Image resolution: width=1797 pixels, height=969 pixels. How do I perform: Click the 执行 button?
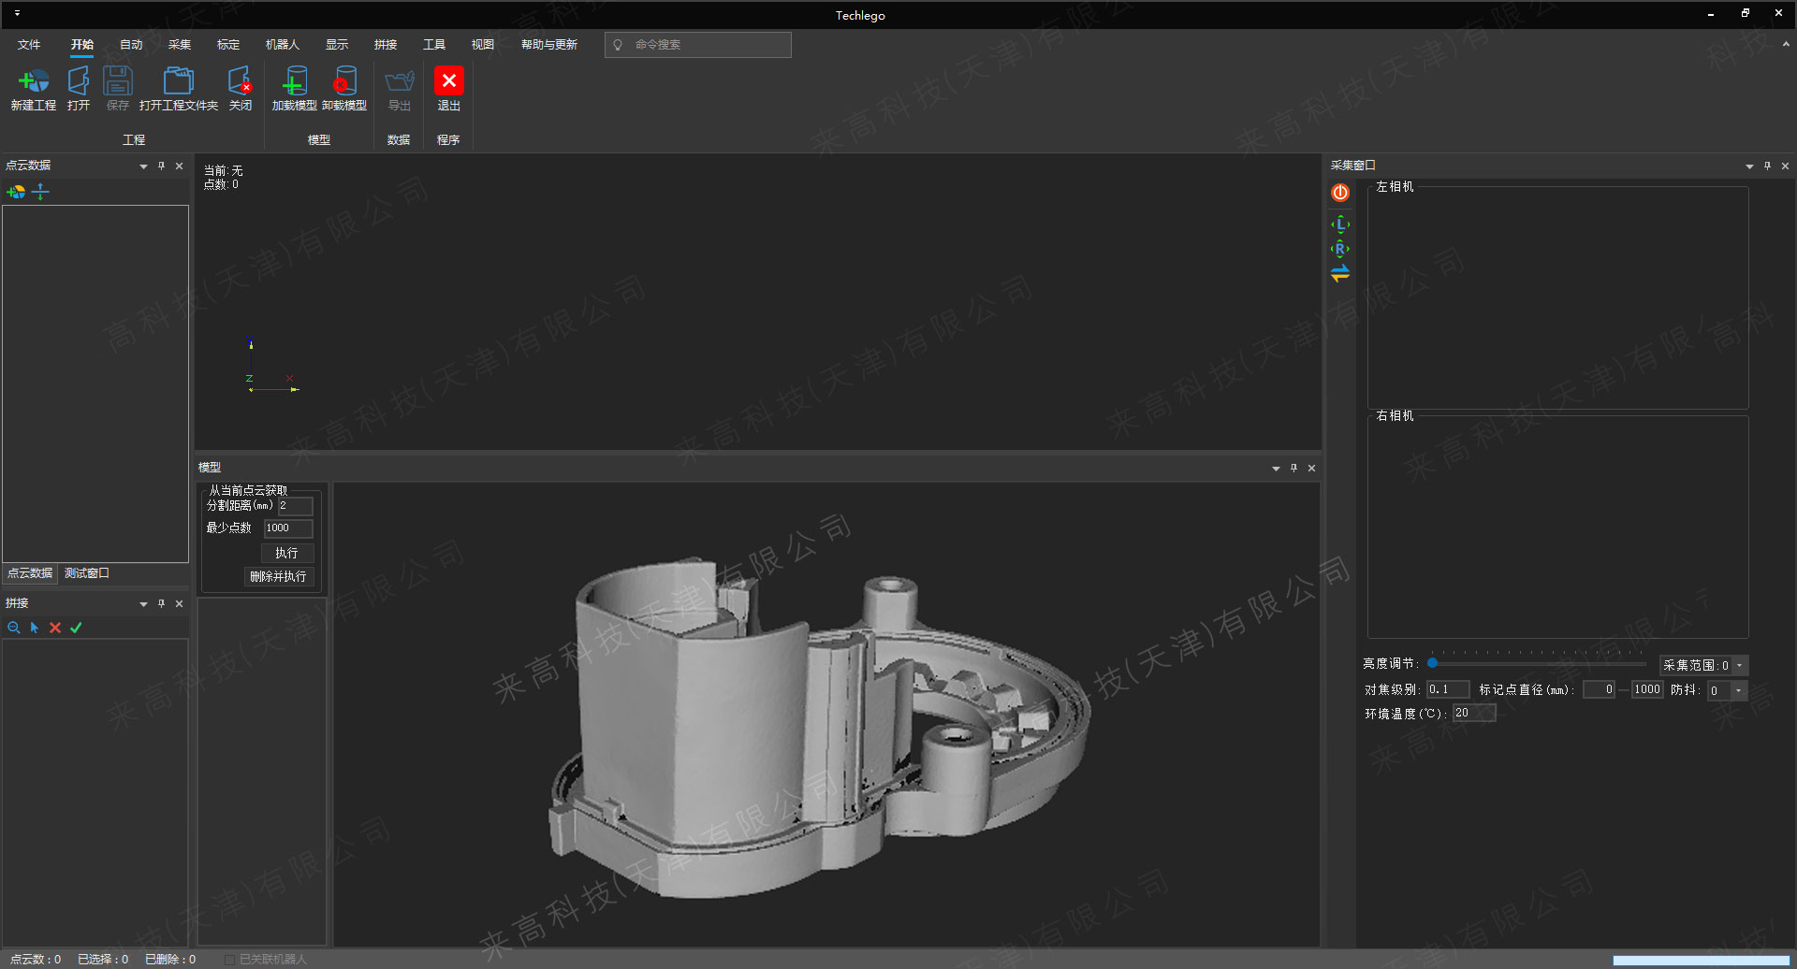(x=286, y=553)
